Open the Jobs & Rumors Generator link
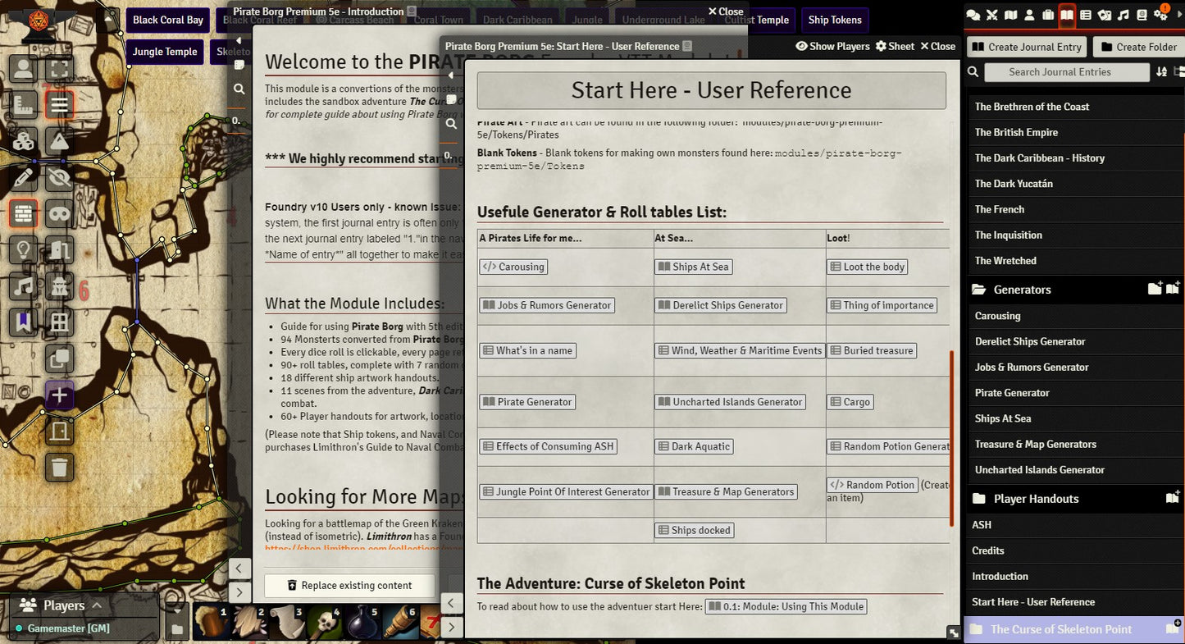Image resolution: width=1185 pixels, height=644 pixels. tap(547, 305)
